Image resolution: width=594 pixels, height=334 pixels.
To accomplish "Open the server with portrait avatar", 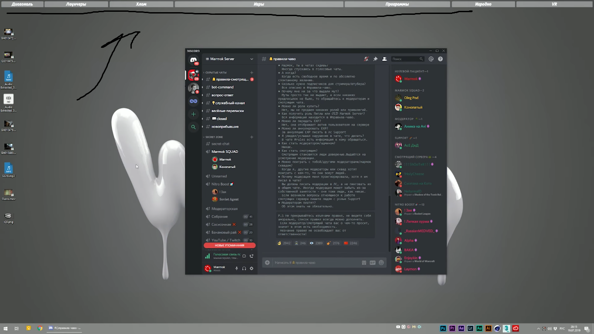I will click(194, 88).
